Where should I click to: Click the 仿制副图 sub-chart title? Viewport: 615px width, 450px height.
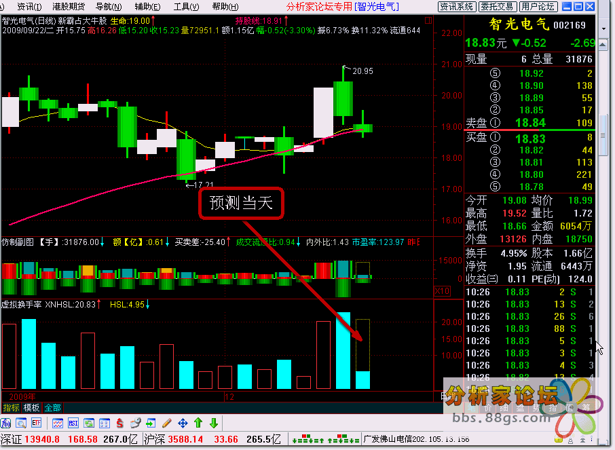point(18,242)
